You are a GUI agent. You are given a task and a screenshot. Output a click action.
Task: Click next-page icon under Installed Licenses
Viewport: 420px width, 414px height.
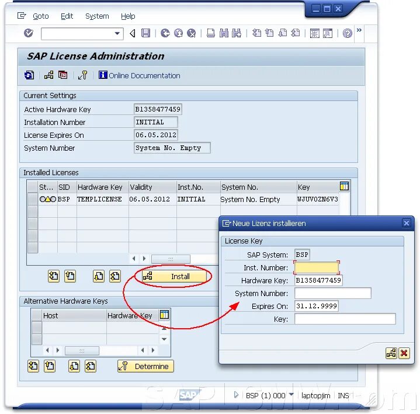tap(99, 276)
